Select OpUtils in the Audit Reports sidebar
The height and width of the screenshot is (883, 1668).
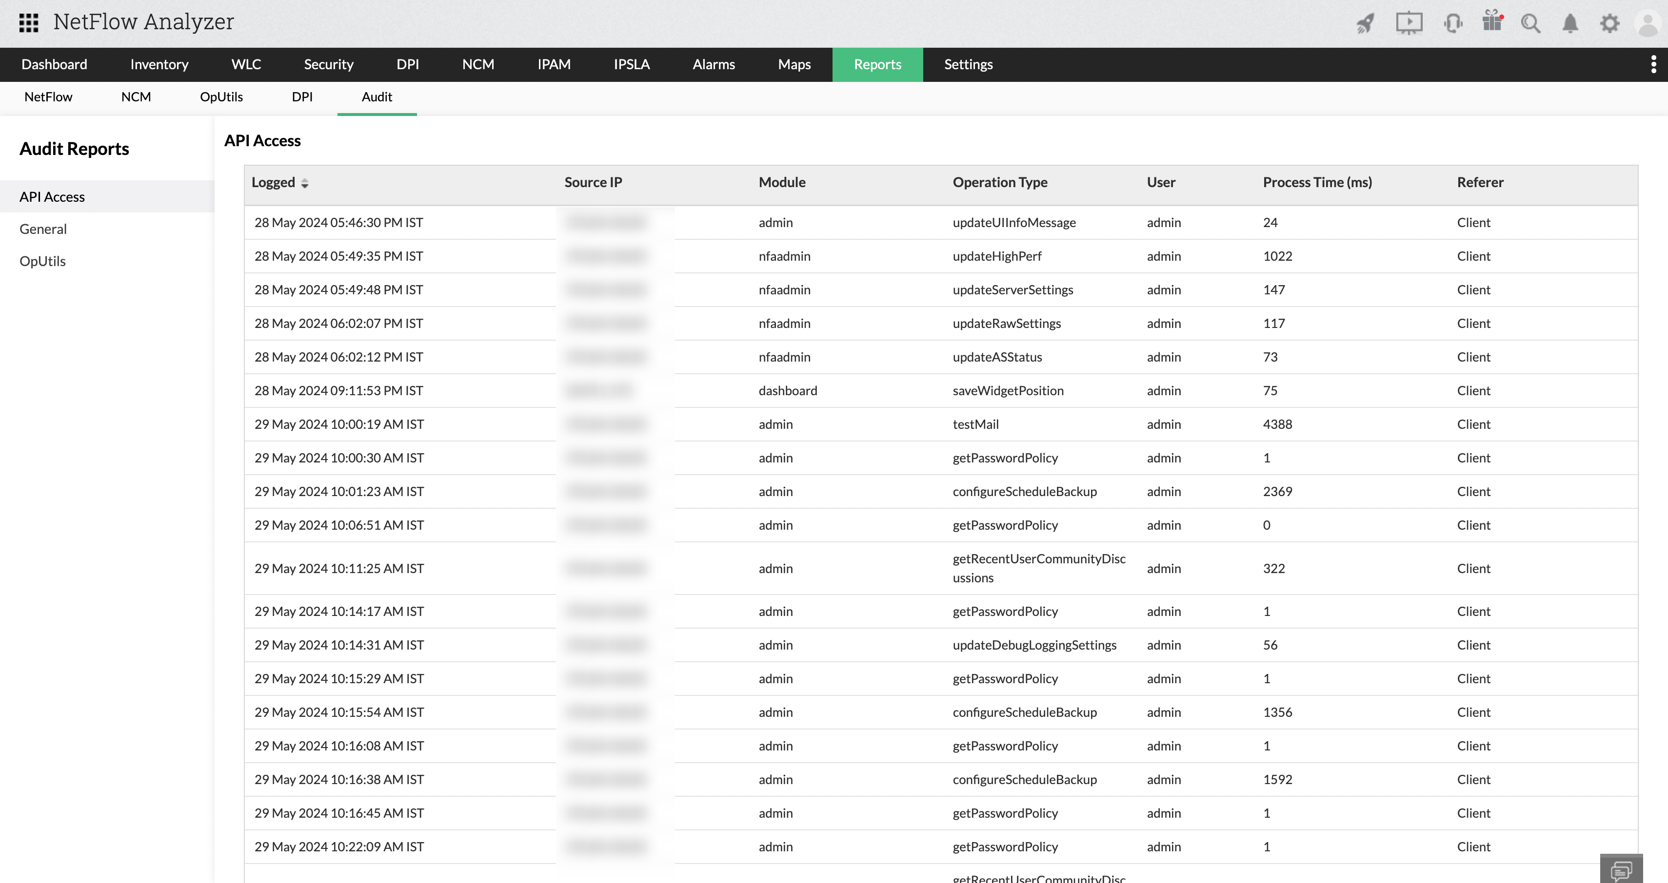(42, 261)
